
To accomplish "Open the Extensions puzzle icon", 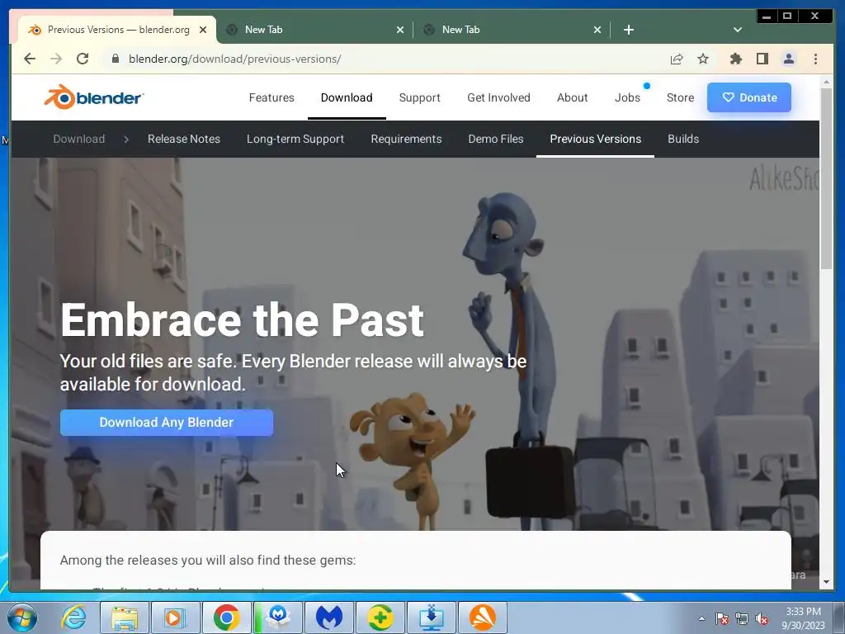I will tap(735, 59).
